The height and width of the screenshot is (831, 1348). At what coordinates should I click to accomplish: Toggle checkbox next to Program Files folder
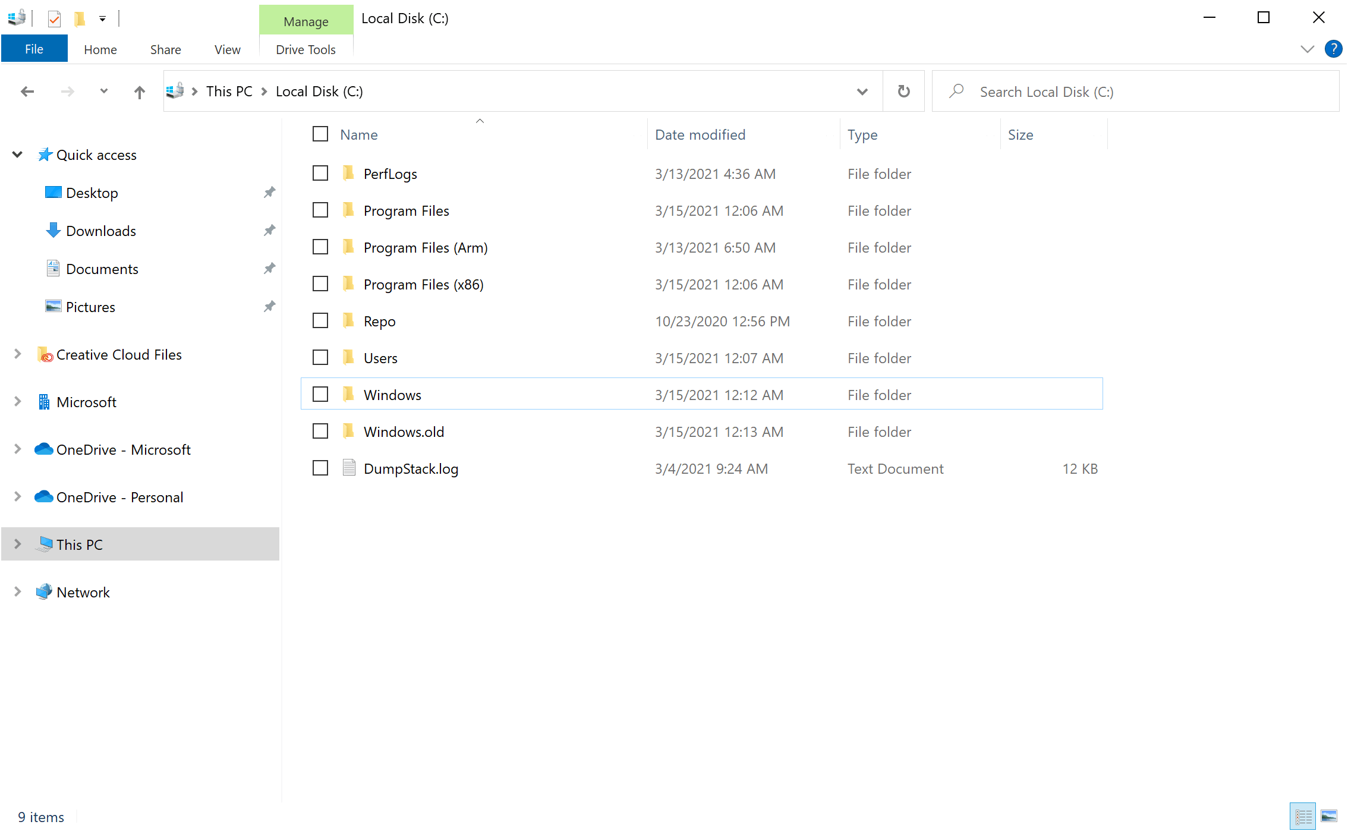320,210
